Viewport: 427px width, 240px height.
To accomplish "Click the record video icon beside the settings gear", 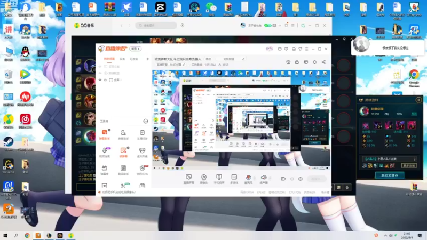I will coord(283,179).
